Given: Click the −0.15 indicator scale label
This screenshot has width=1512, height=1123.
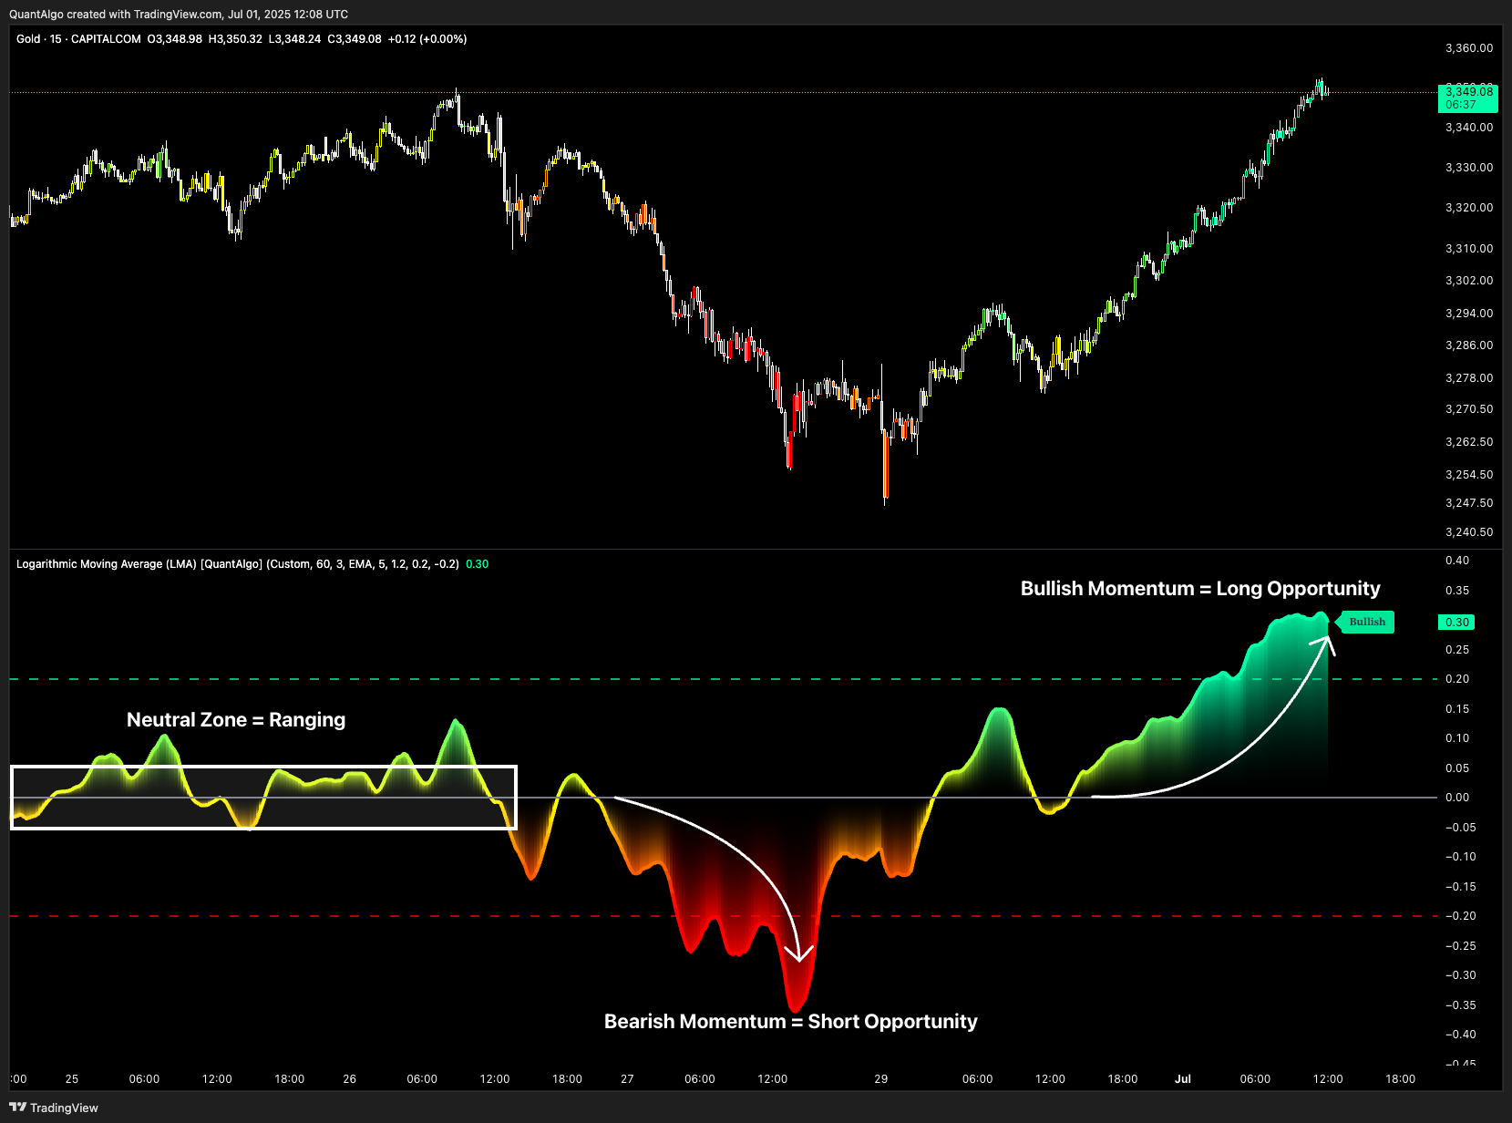Looking at the screenshot, I should click(x=1461, y=887).
